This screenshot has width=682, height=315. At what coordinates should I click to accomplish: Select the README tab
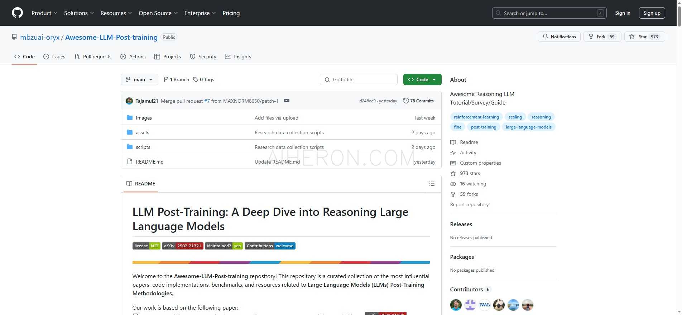click(x=141, y=184)
